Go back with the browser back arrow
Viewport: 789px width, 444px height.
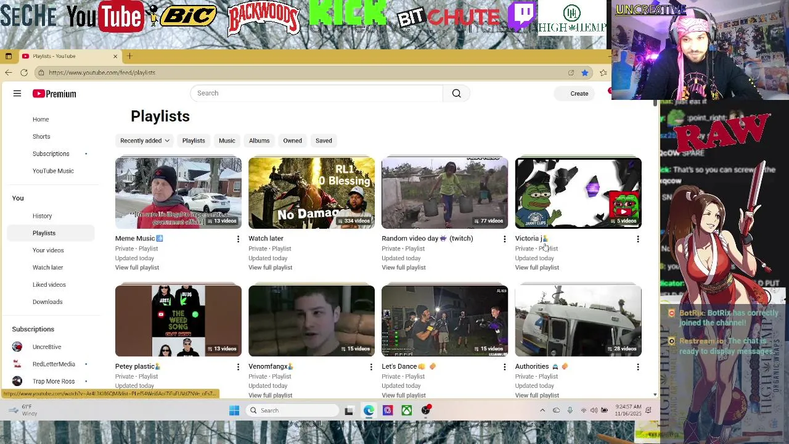tap(8, 73)
